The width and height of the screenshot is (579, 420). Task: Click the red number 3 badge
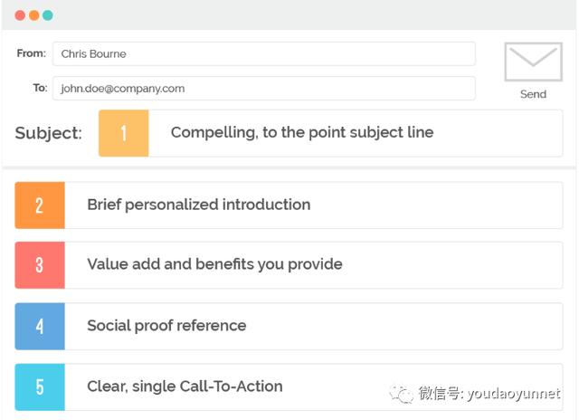tap(40, 265)
